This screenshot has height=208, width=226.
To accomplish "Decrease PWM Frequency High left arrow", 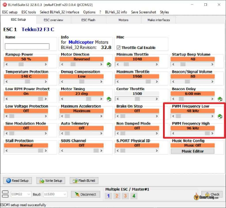I will pos(173,133).
